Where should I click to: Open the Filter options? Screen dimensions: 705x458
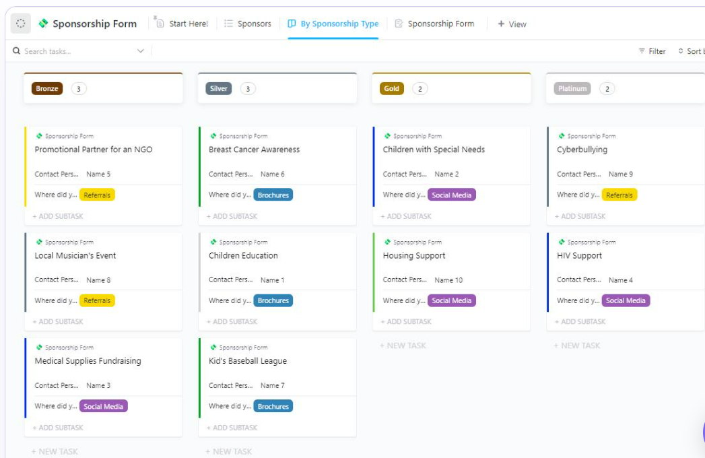coord(652,51)
